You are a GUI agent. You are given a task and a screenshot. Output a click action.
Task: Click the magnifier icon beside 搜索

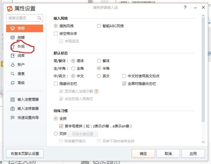point(13,74)
